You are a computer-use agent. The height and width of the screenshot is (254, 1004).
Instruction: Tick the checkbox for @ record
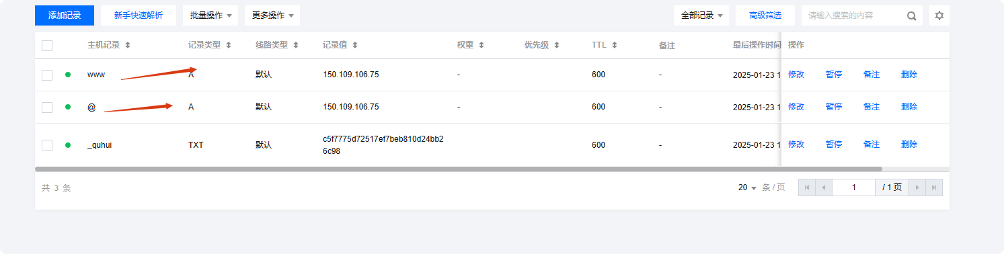(47, 107)
